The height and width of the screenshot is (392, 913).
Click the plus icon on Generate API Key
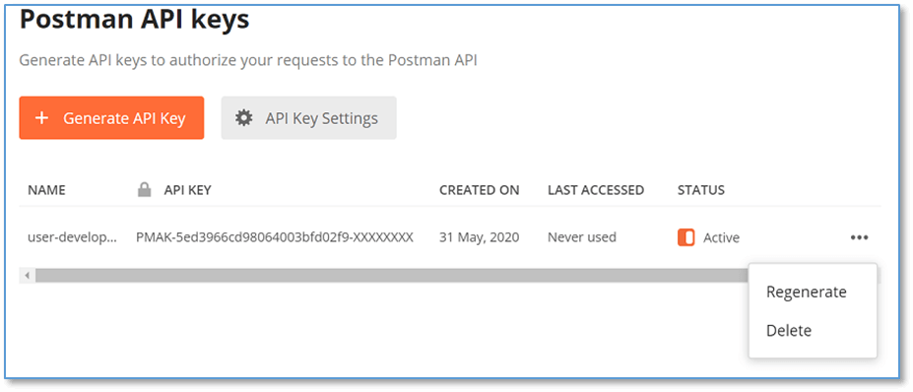coord(41,118)
